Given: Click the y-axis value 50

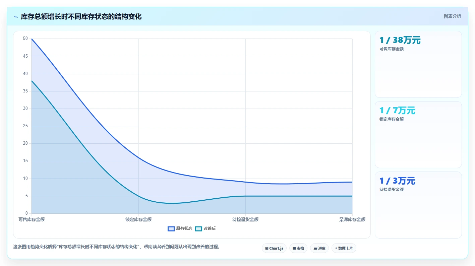Looking at the screenshot, I should click(25, 39).
